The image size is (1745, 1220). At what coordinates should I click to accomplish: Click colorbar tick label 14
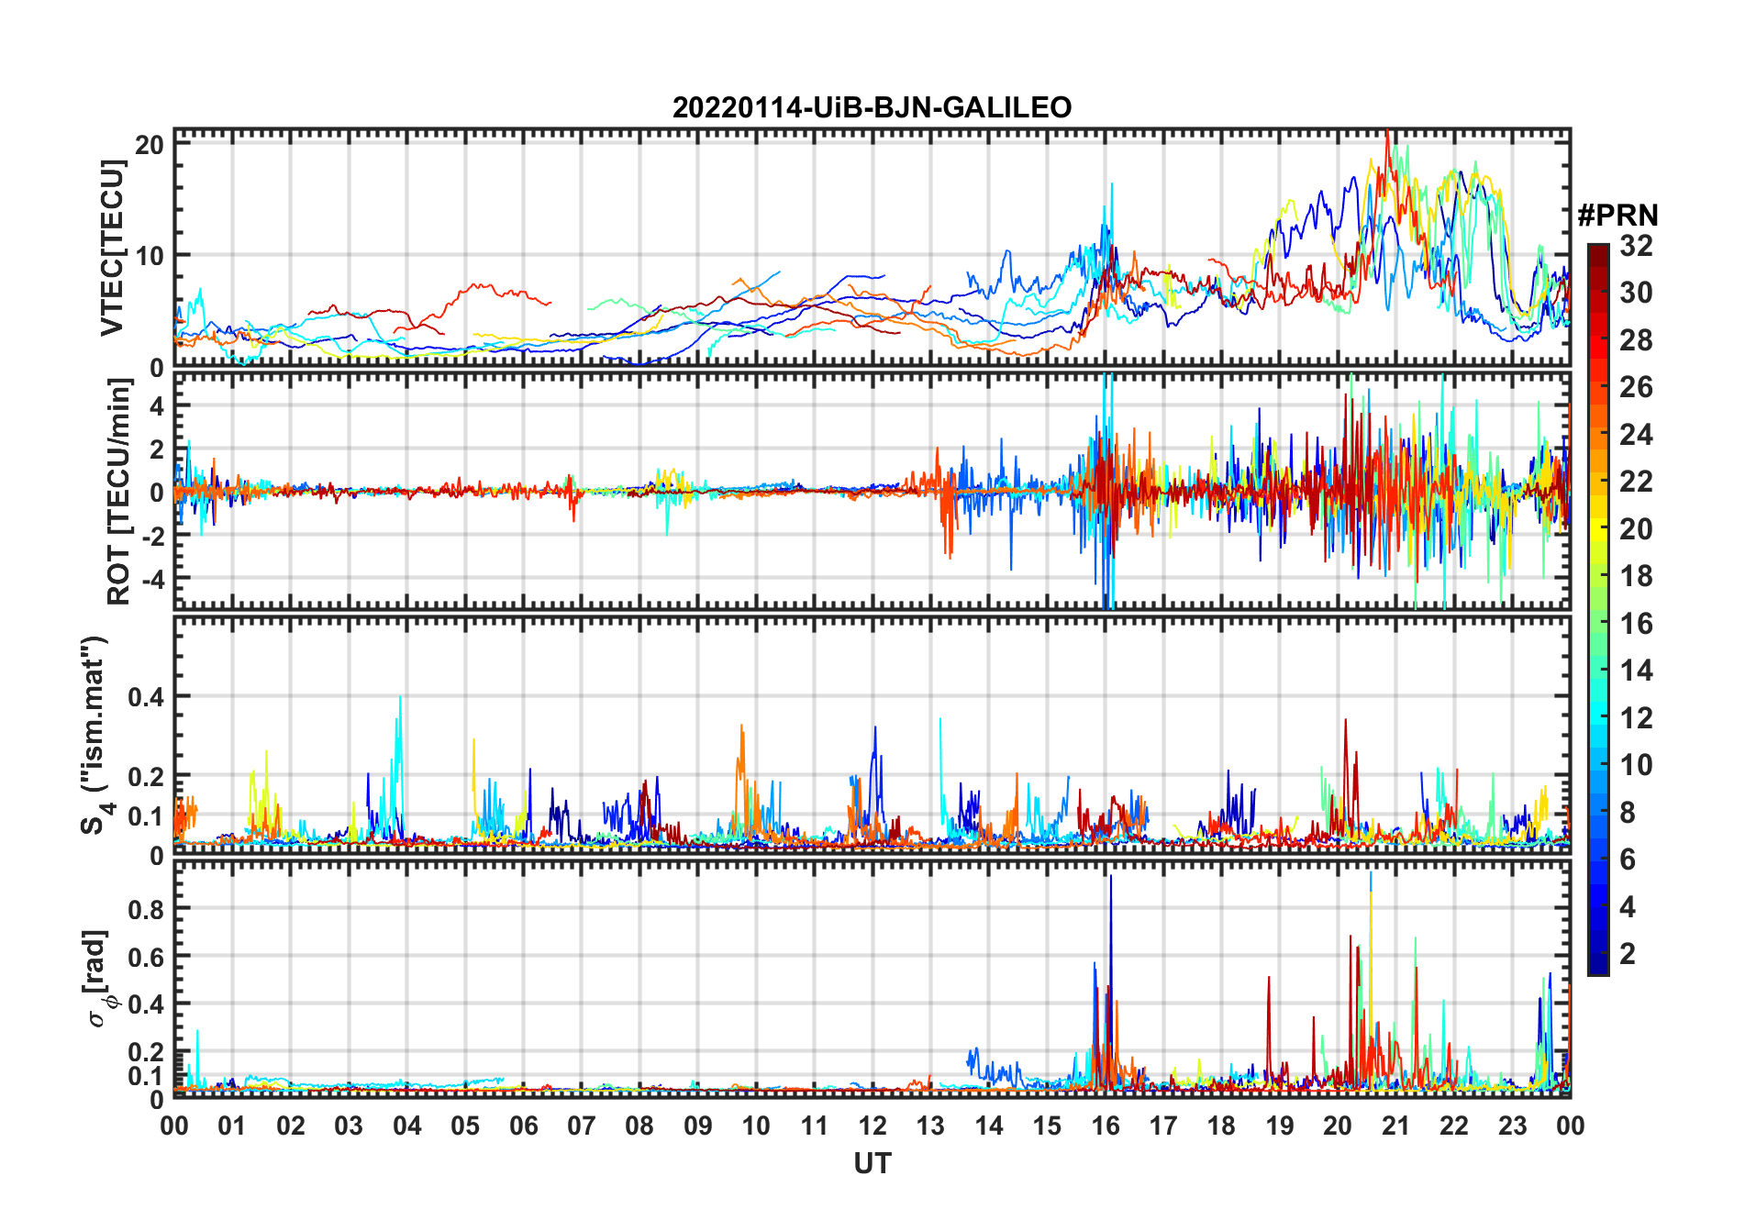pyautogui.click(x=1636, y=671)
